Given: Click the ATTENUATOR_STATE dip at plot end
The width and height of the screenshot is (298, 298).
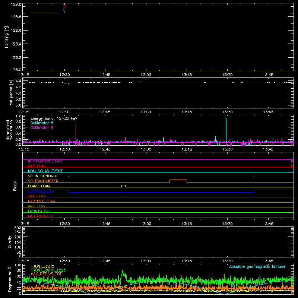Looking at the screenshot, I should point(292,161).
